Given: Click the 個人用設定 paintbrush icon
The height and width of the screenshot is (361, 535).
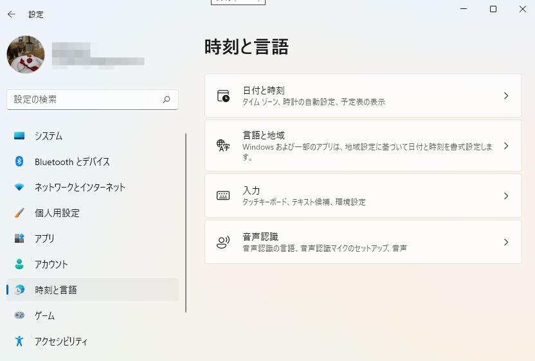Looking at the screenshot, I should click(x=19, y=213).
